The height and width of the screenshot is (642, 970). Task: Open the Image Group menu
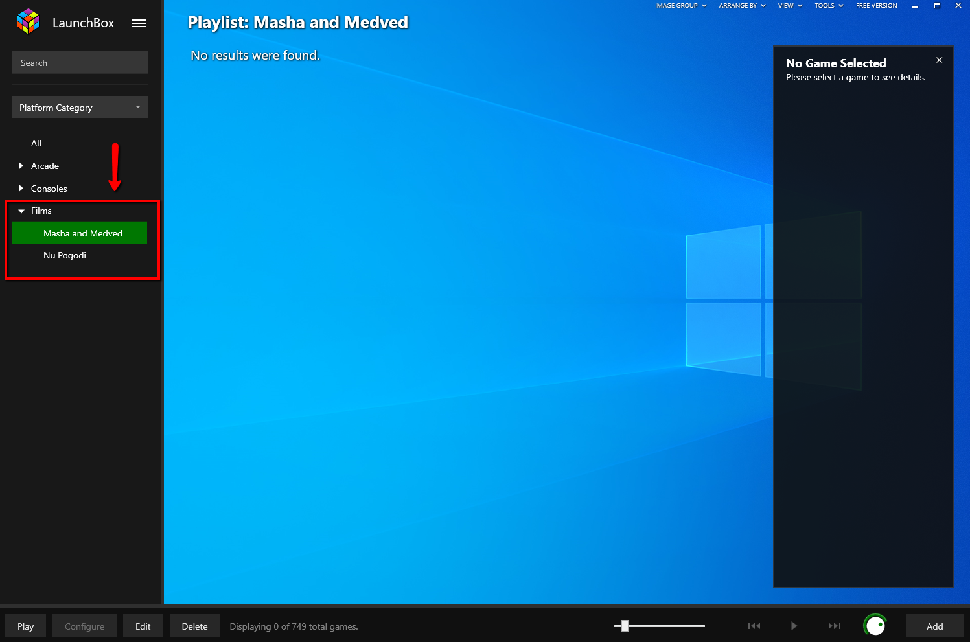click(x=680, y=6)
